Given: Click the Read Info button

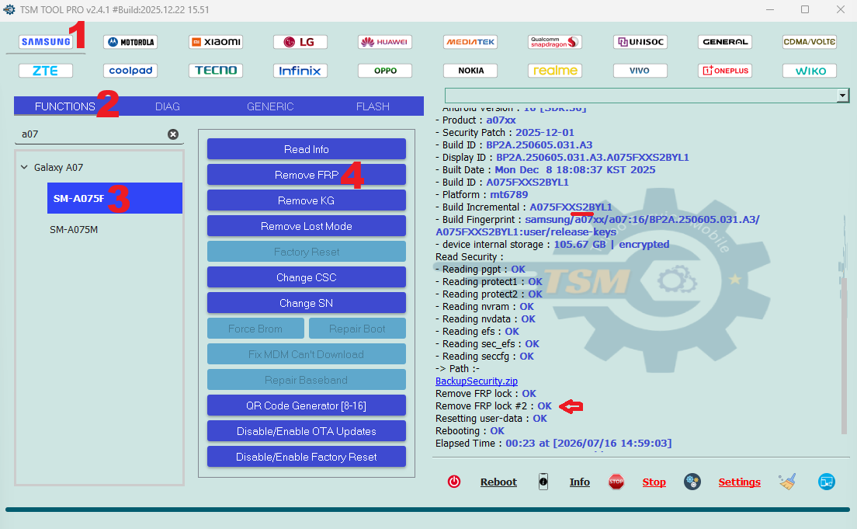Looking at the screenshot, I should 306,149.
